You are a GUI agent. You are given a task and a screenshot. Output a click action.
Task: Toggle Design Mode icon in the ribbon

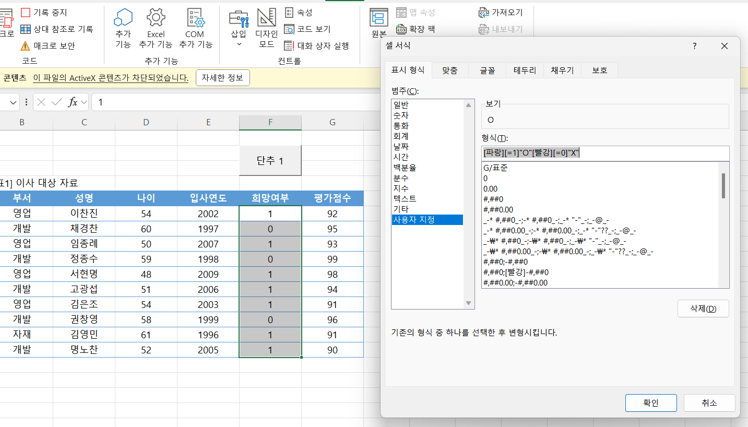(266, 18)
